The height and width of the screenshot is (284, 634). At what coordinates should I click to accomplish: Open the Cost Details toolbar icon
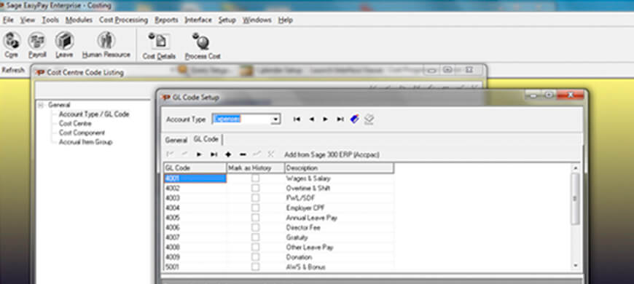(159, 46)
